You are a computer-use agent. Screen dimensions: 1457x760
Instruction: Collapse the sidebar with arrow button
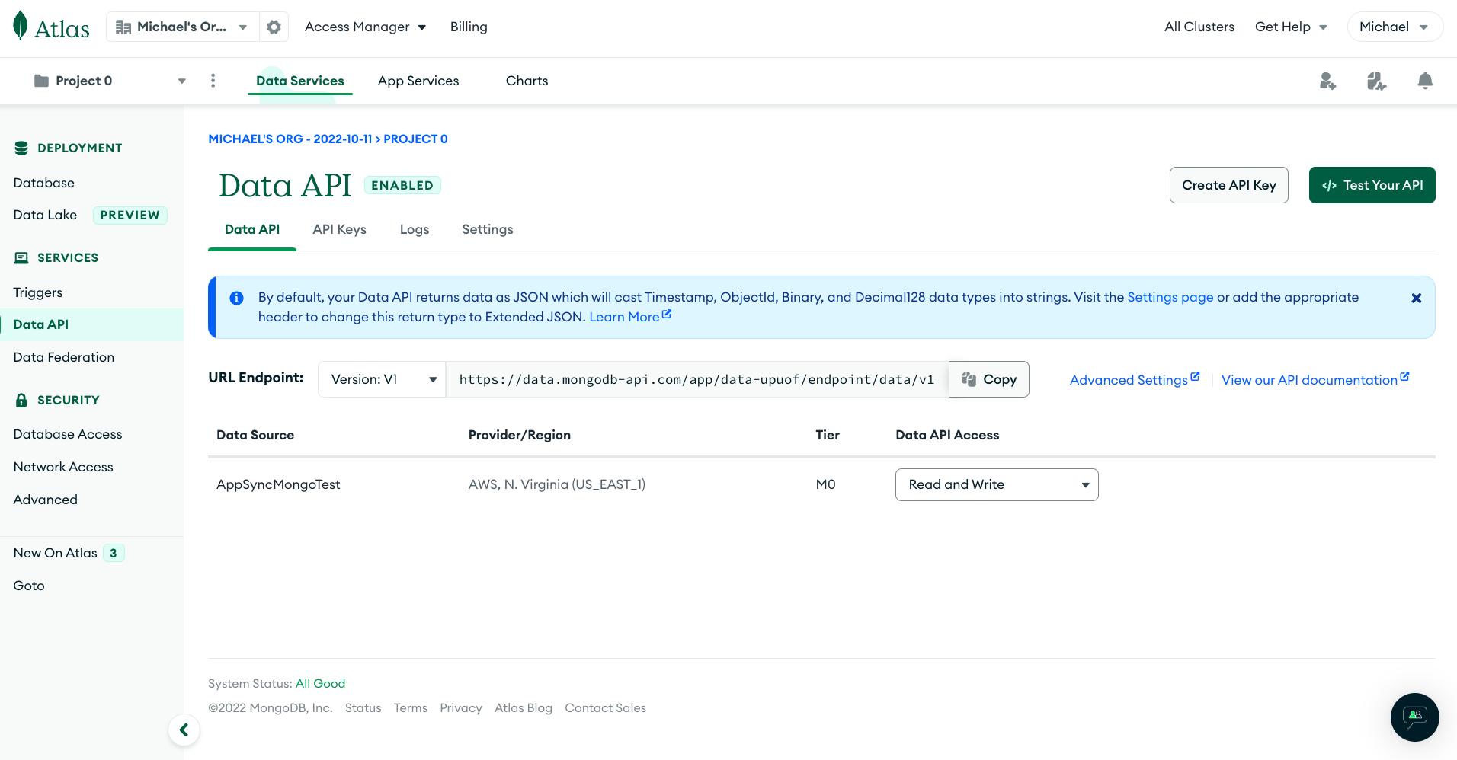point(184,730)
